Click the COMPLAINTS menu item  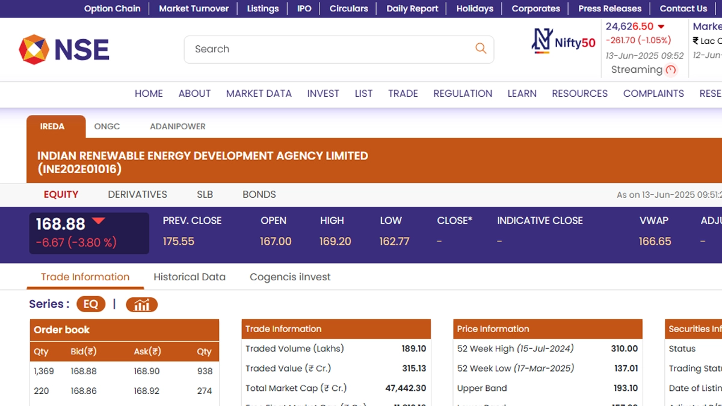click(x=653, y=93)
